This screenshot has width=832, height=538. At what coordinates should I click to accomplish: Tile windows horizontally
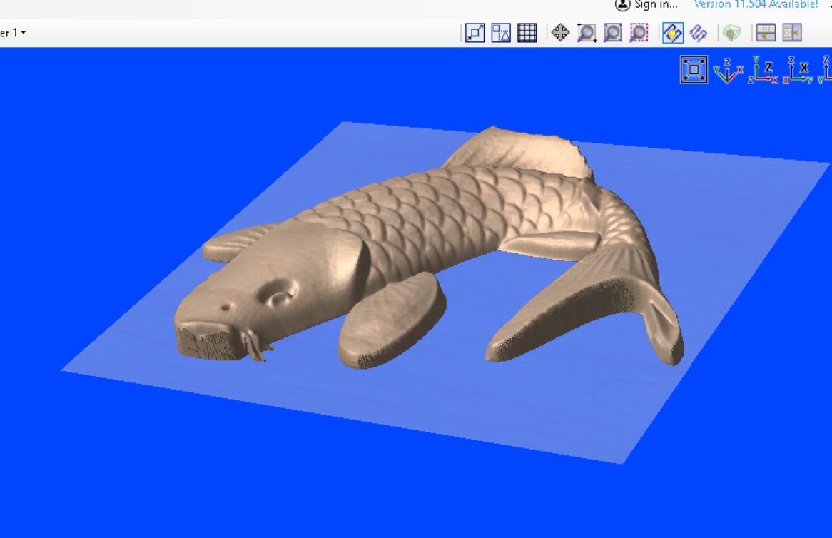tap(764, 33)
